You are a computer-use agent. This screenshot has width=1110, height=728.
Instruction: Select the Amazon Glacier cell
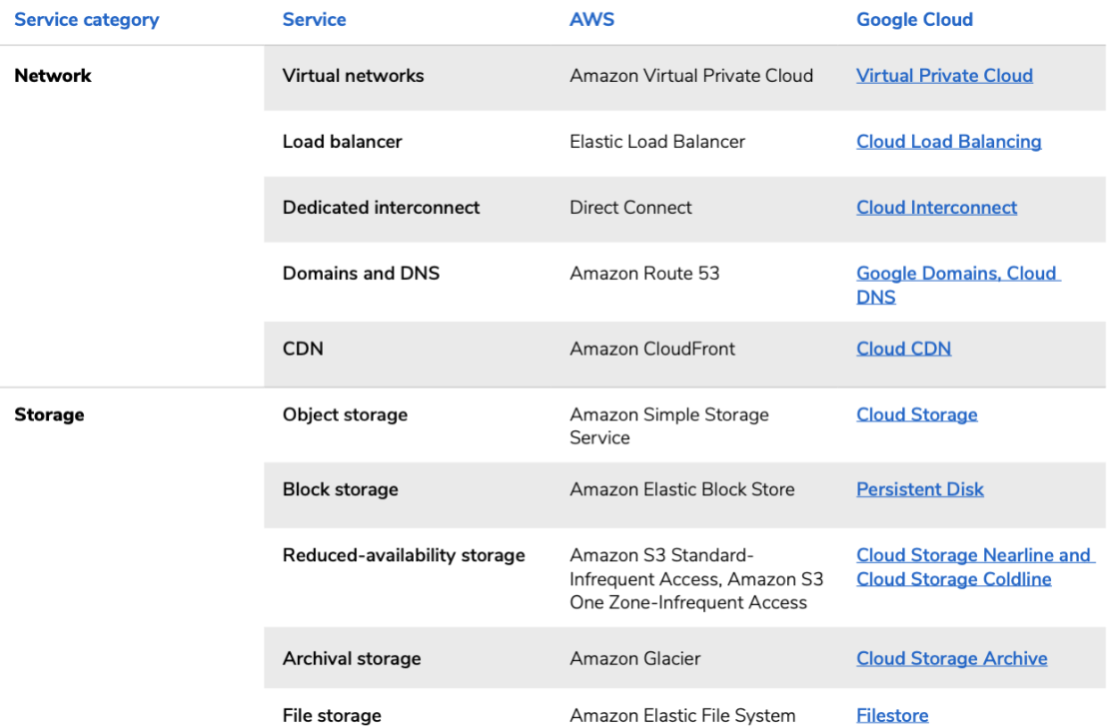[x=635, y=659]
